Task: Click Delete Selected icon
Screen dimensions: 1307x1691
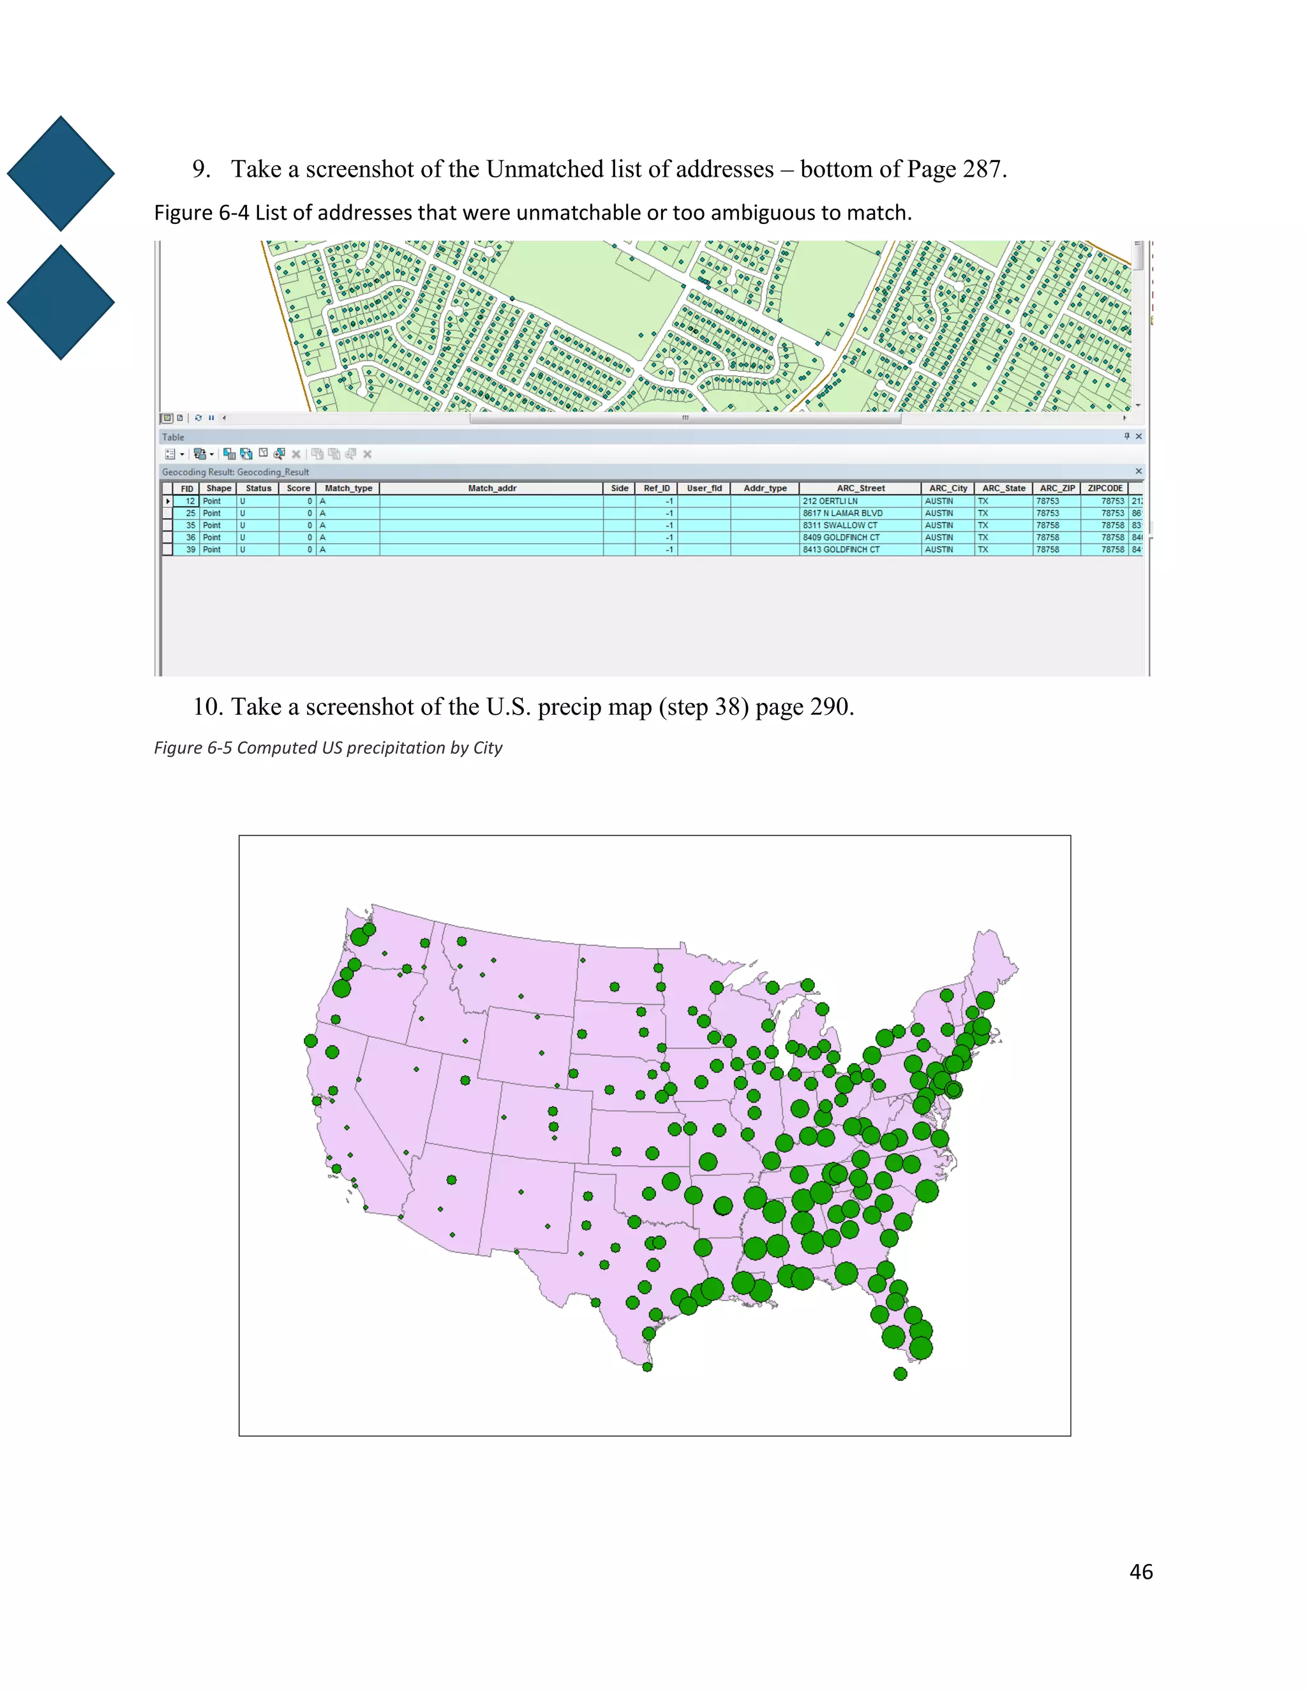Action: (x=295, y=454)
